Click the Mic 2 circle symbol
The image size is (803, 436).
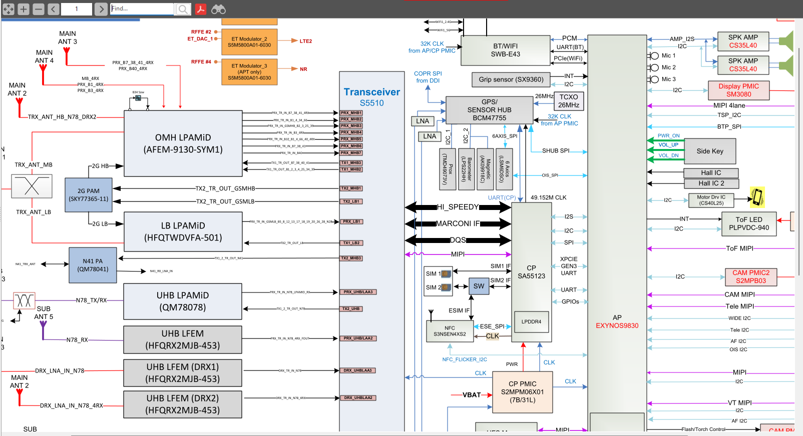pyautogui.click(x=654, y=67)
